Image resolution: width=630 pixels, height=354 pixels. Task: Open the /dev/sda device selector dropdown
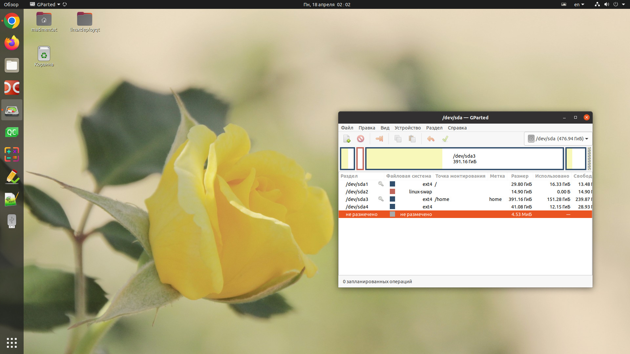coord(558,139)
